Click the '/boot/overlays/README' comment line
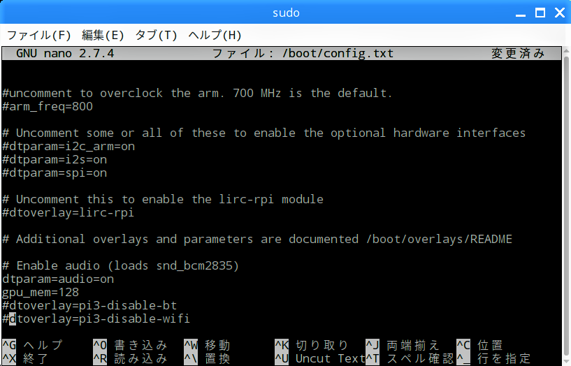 pyautogui.click(x=257, y=239)
